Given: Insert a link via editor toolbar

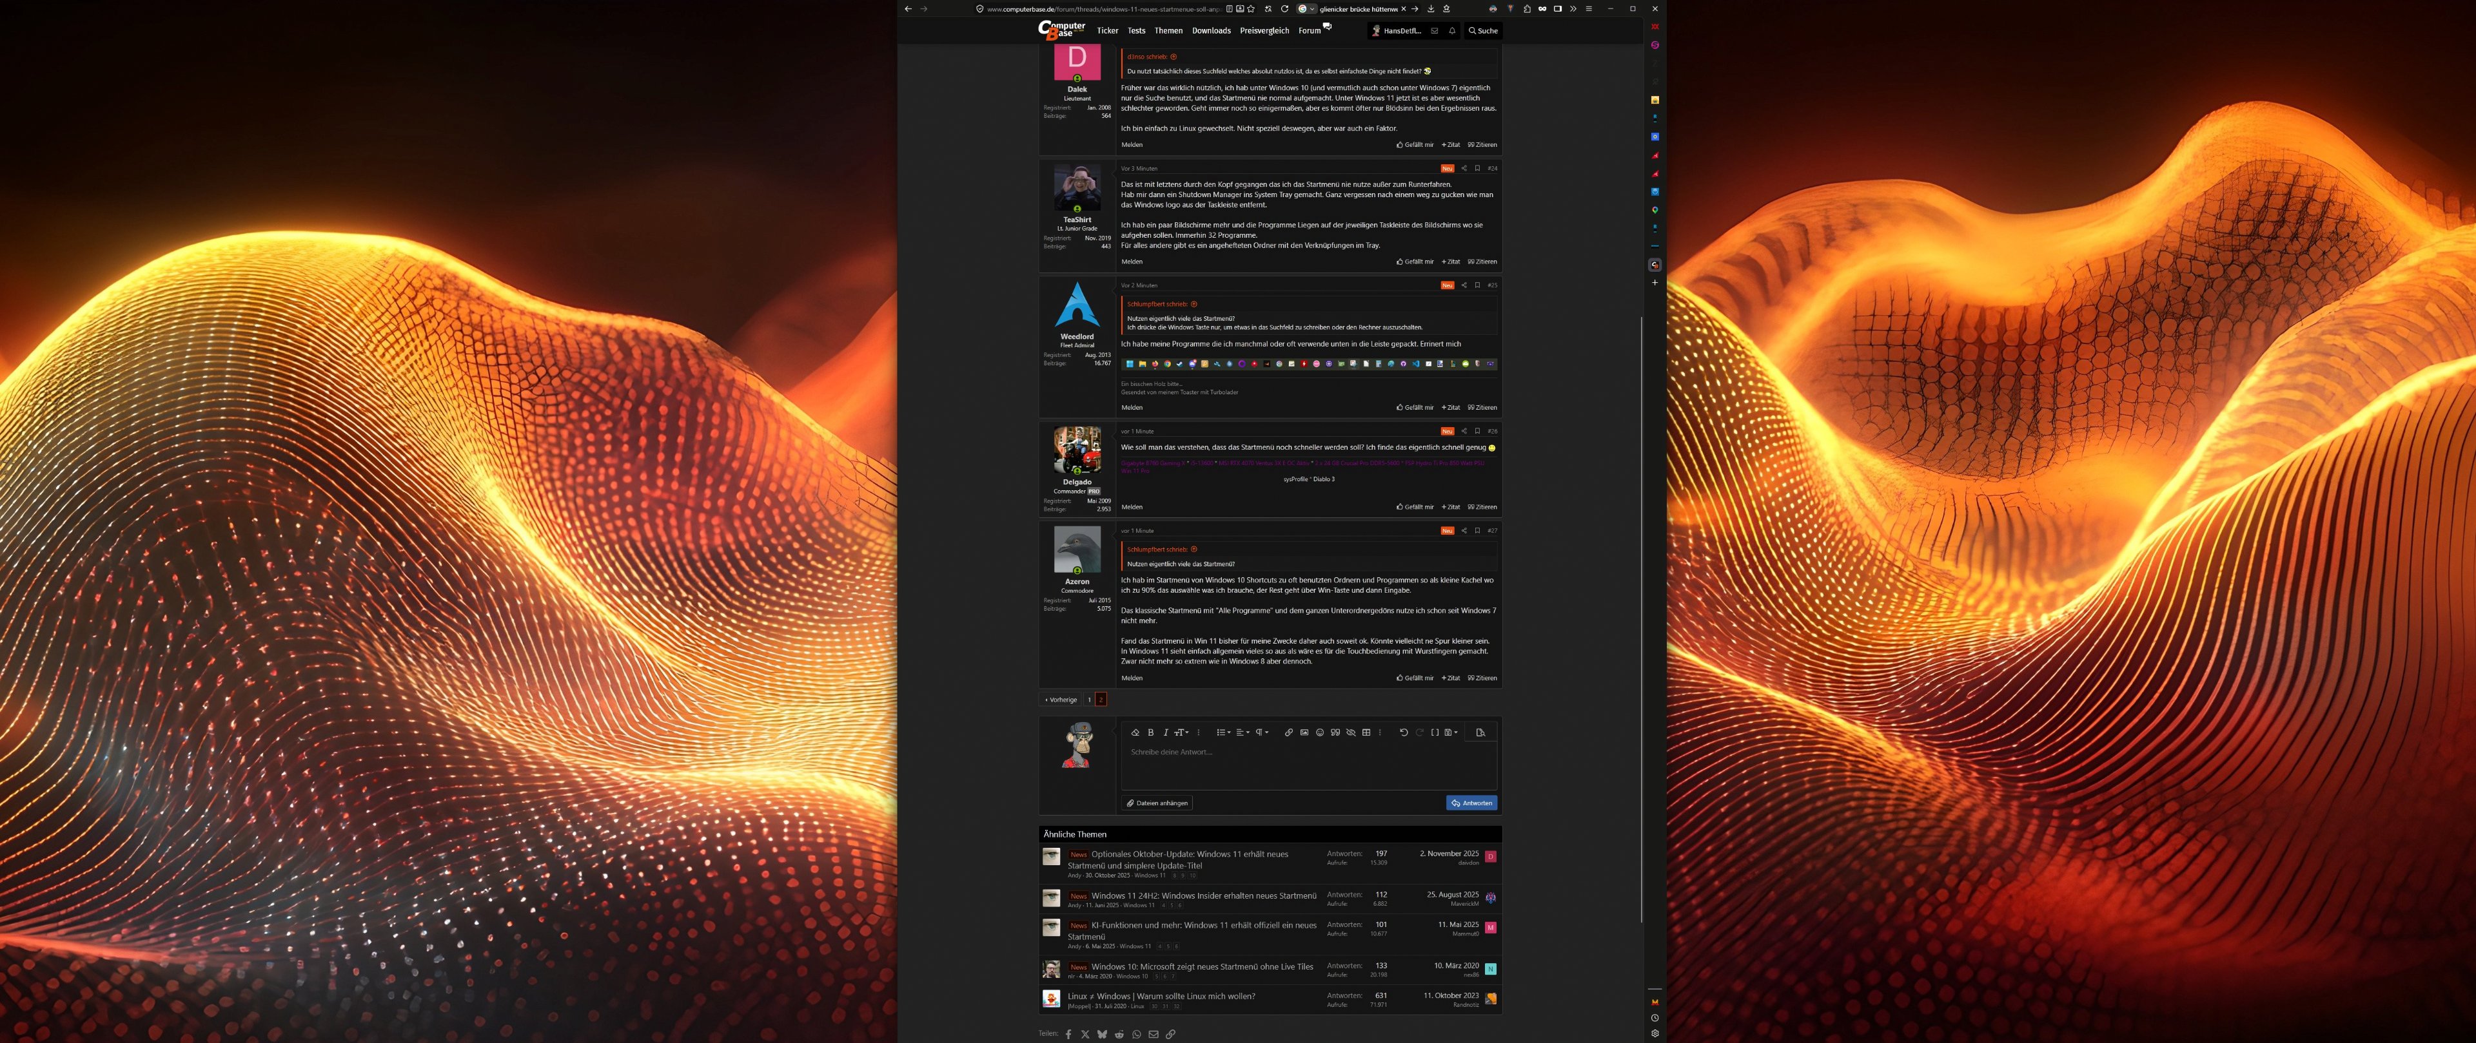Looking at the screenshot, I should tap(1288, 732).
